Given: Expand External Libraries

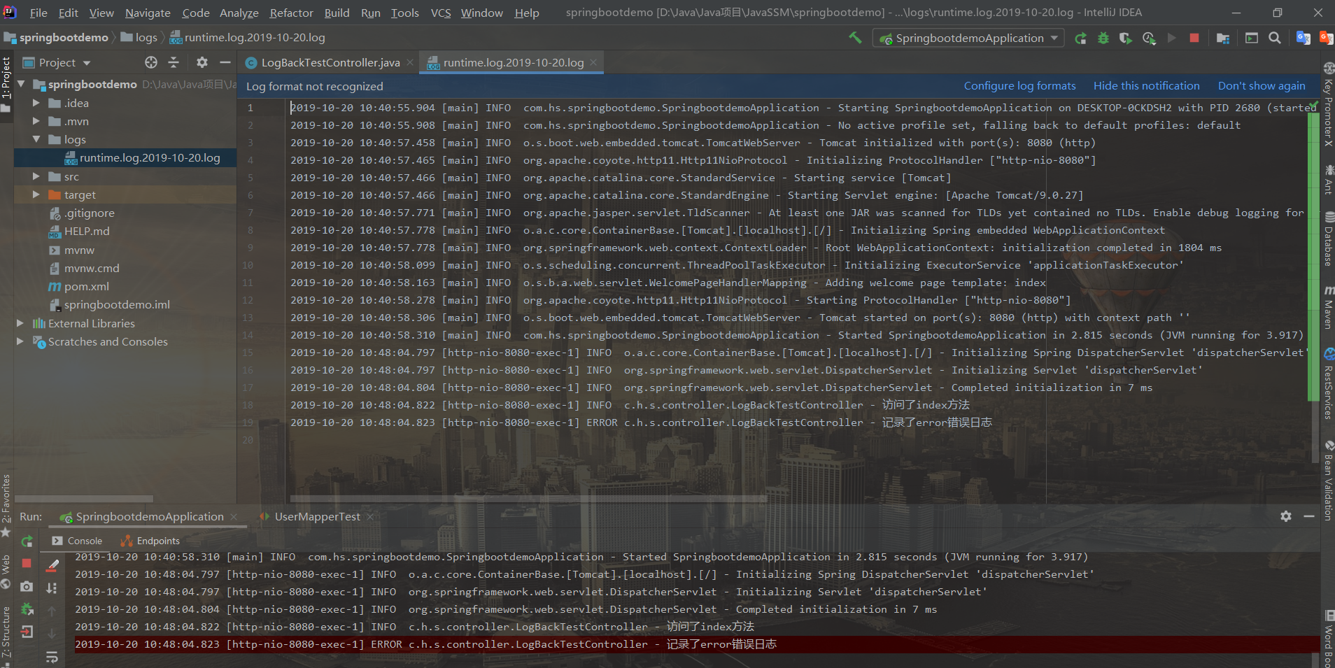Looking at the screenshot, I should coord(20,323).
